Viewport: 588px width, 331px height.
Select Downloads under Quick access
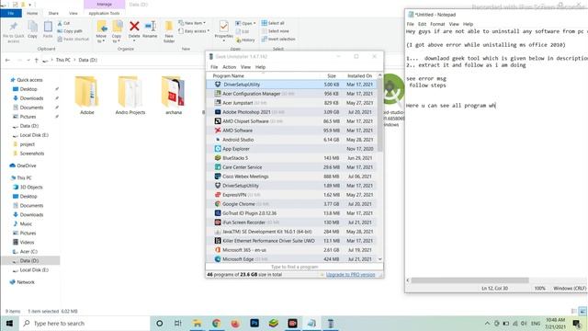(x=31, y=98)
